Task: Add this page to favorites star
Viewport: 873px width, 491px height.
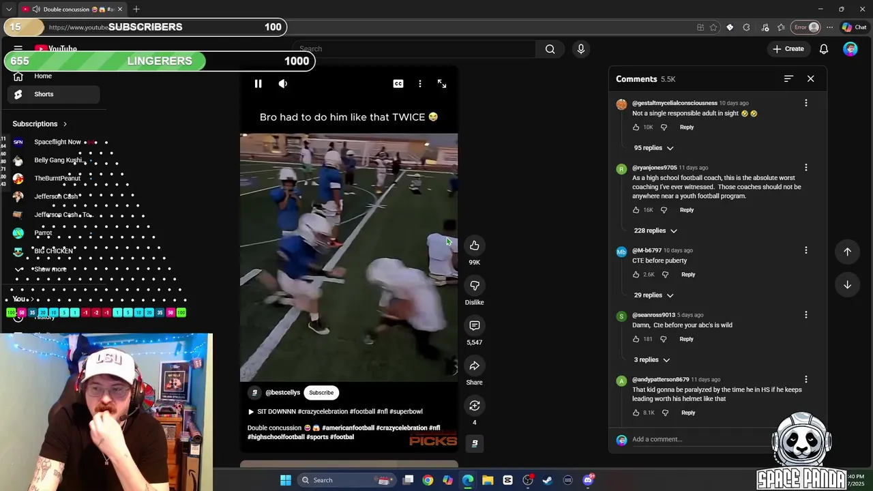Action: coord(713,27)
